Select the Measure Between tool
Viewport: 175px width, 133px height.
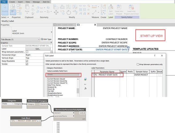94,7
